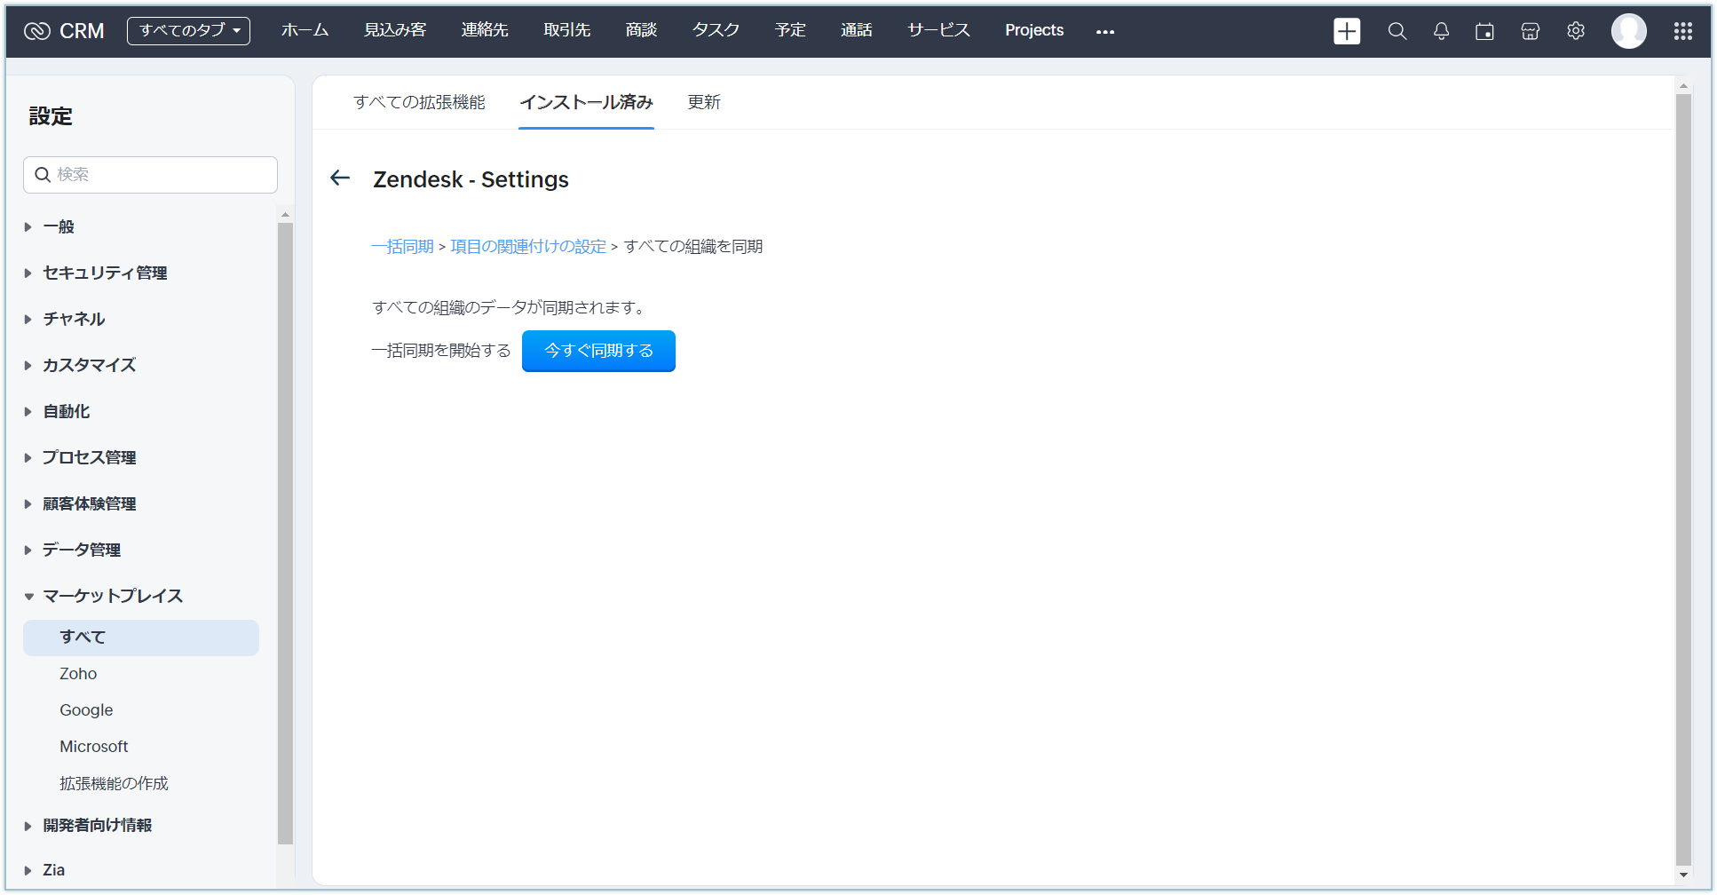The height and width of the screenshot is (895, 1717).
Task: Open the 予定 module
Action: (790, 30)
